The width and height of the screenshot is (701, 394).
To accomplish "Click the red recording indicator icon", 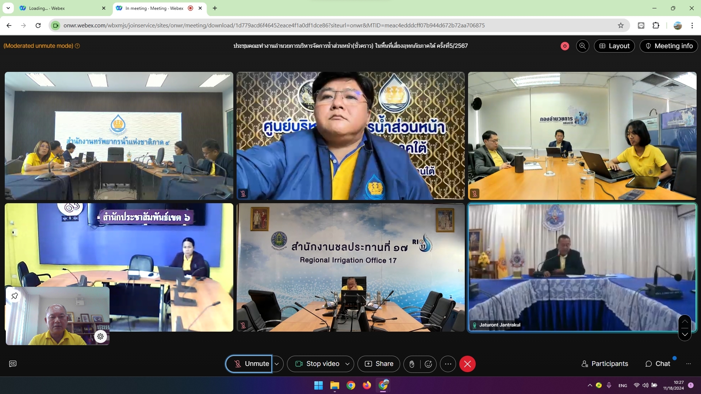I will click(x=565, y=46).
